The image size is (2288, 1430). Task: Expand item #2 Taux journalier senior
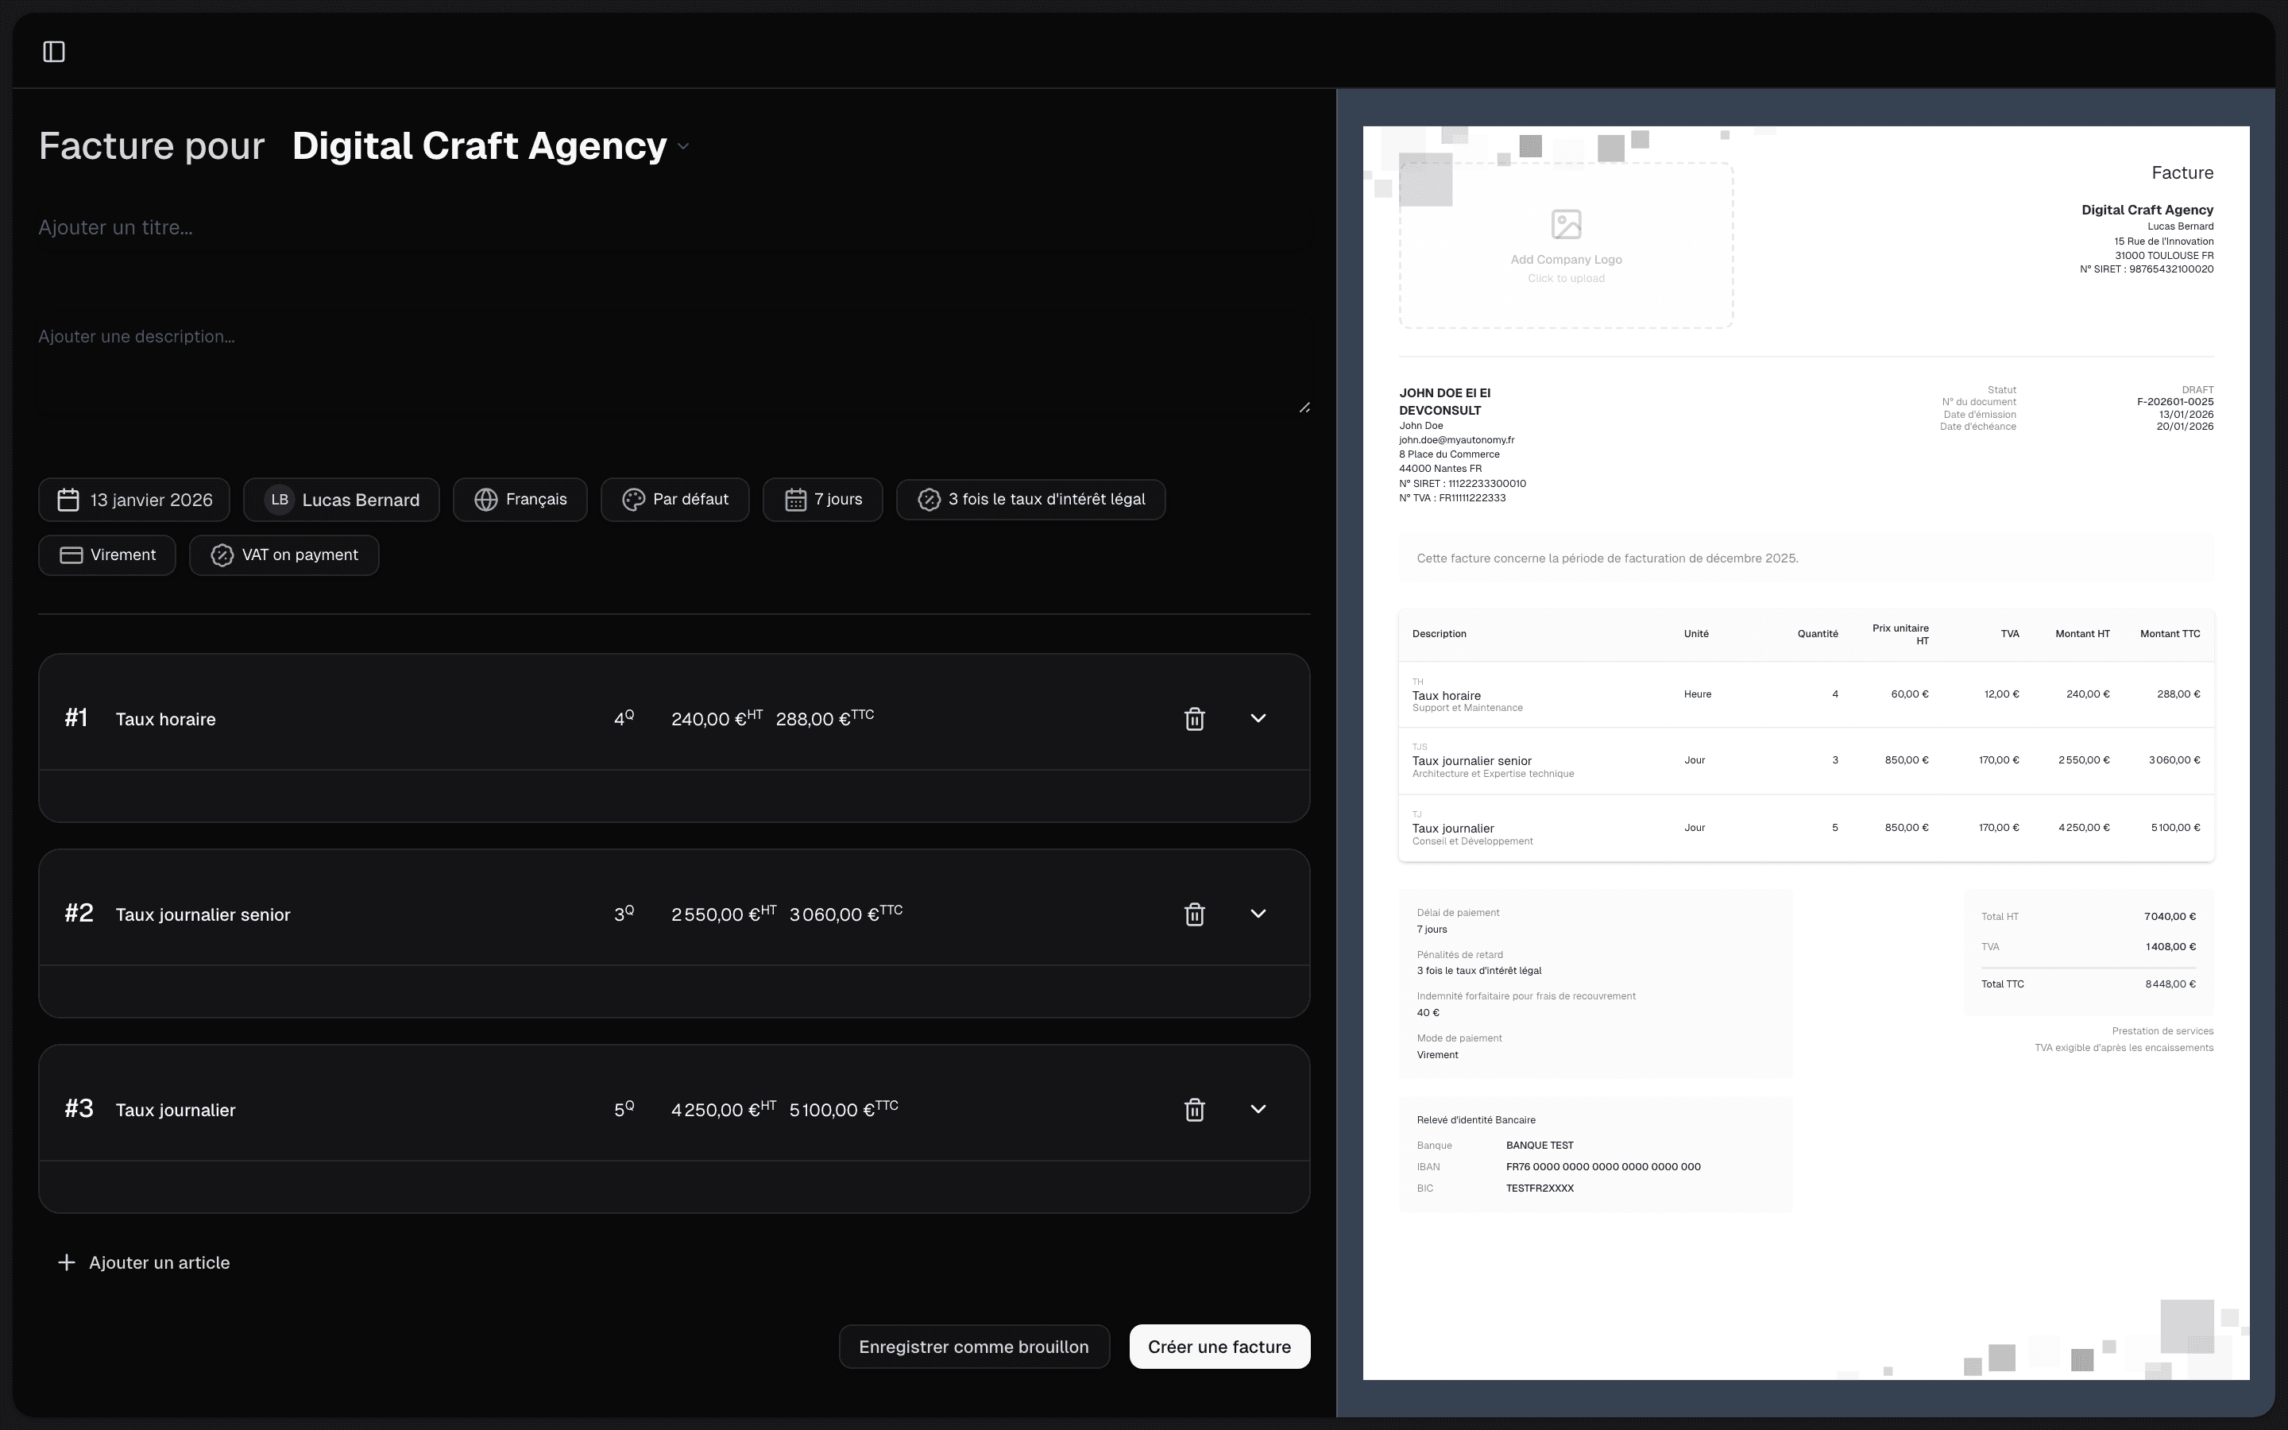click(1258, 914)
